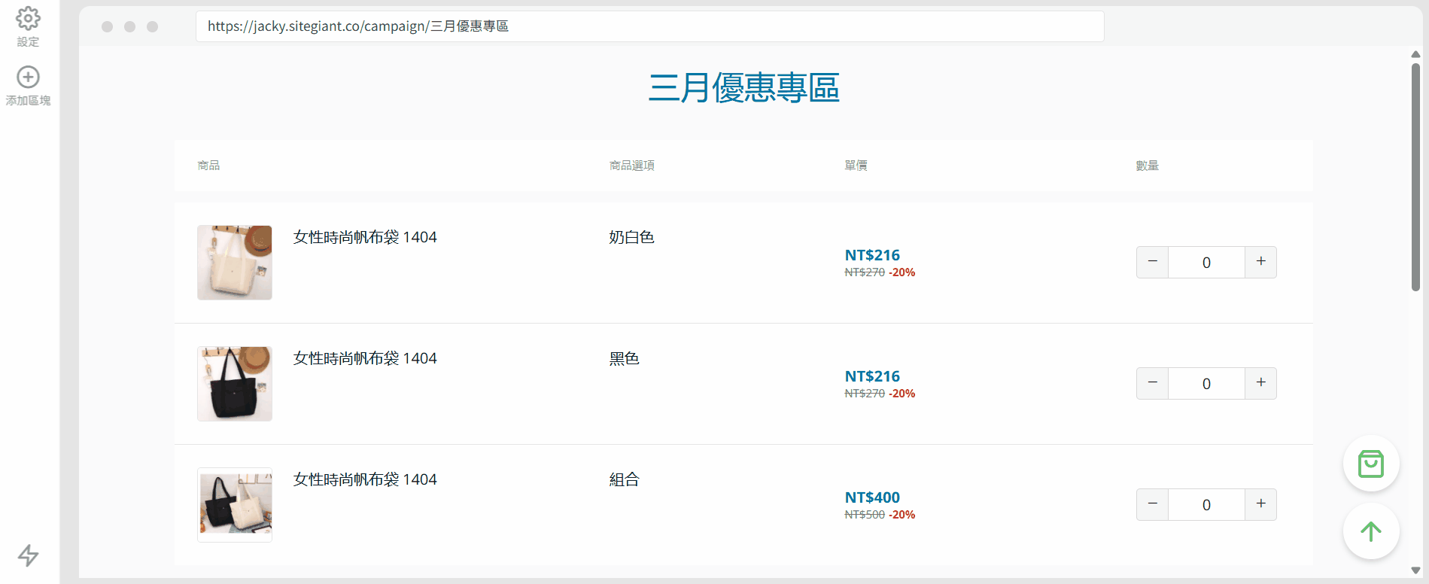Click the lightning bolt icon in sidebar
Screen dimensions: 1429x584
click(x=28, y=555)
